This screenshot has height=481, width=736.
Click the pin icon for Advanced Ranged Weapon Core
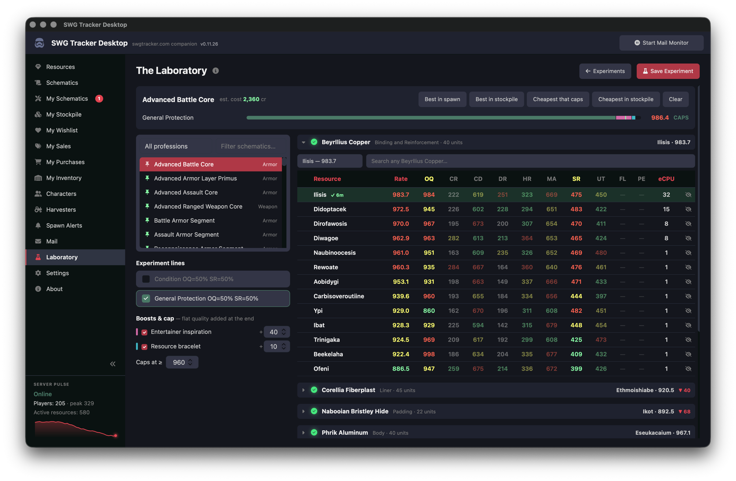click(x=147, y=206)
